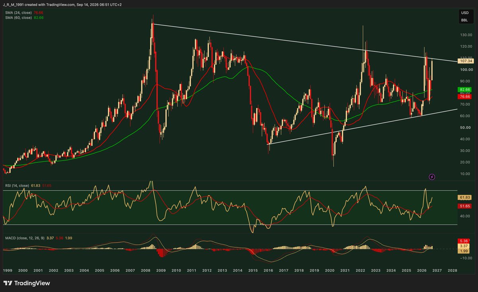Image resolution: width=478 pixels, height=292 pixels.
Task: Click the red 76.66 price-axis label
Action: tap(466, 97)
